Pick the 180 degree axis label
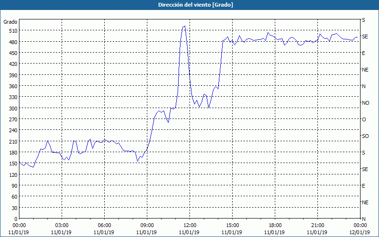 coord(13,153)
